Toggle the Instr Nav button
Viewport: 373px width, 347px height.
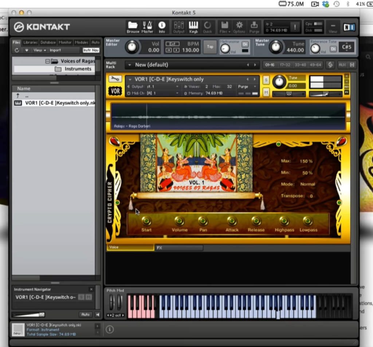(x=91, y=50)
